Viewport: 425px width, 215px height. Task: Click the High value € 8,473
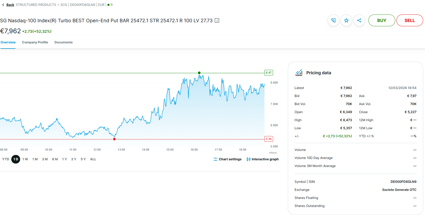click(346, 120)
